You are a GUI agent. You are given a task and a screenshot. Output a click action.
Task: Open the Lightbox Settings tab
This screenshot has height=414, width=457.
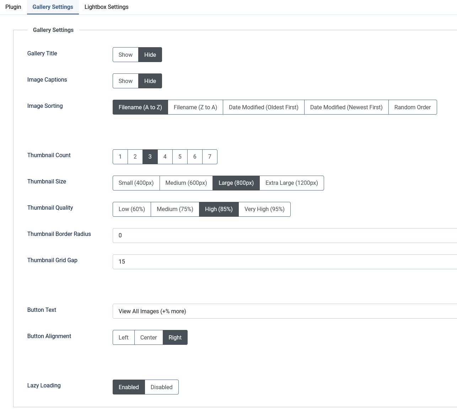(x=106, y=7)
